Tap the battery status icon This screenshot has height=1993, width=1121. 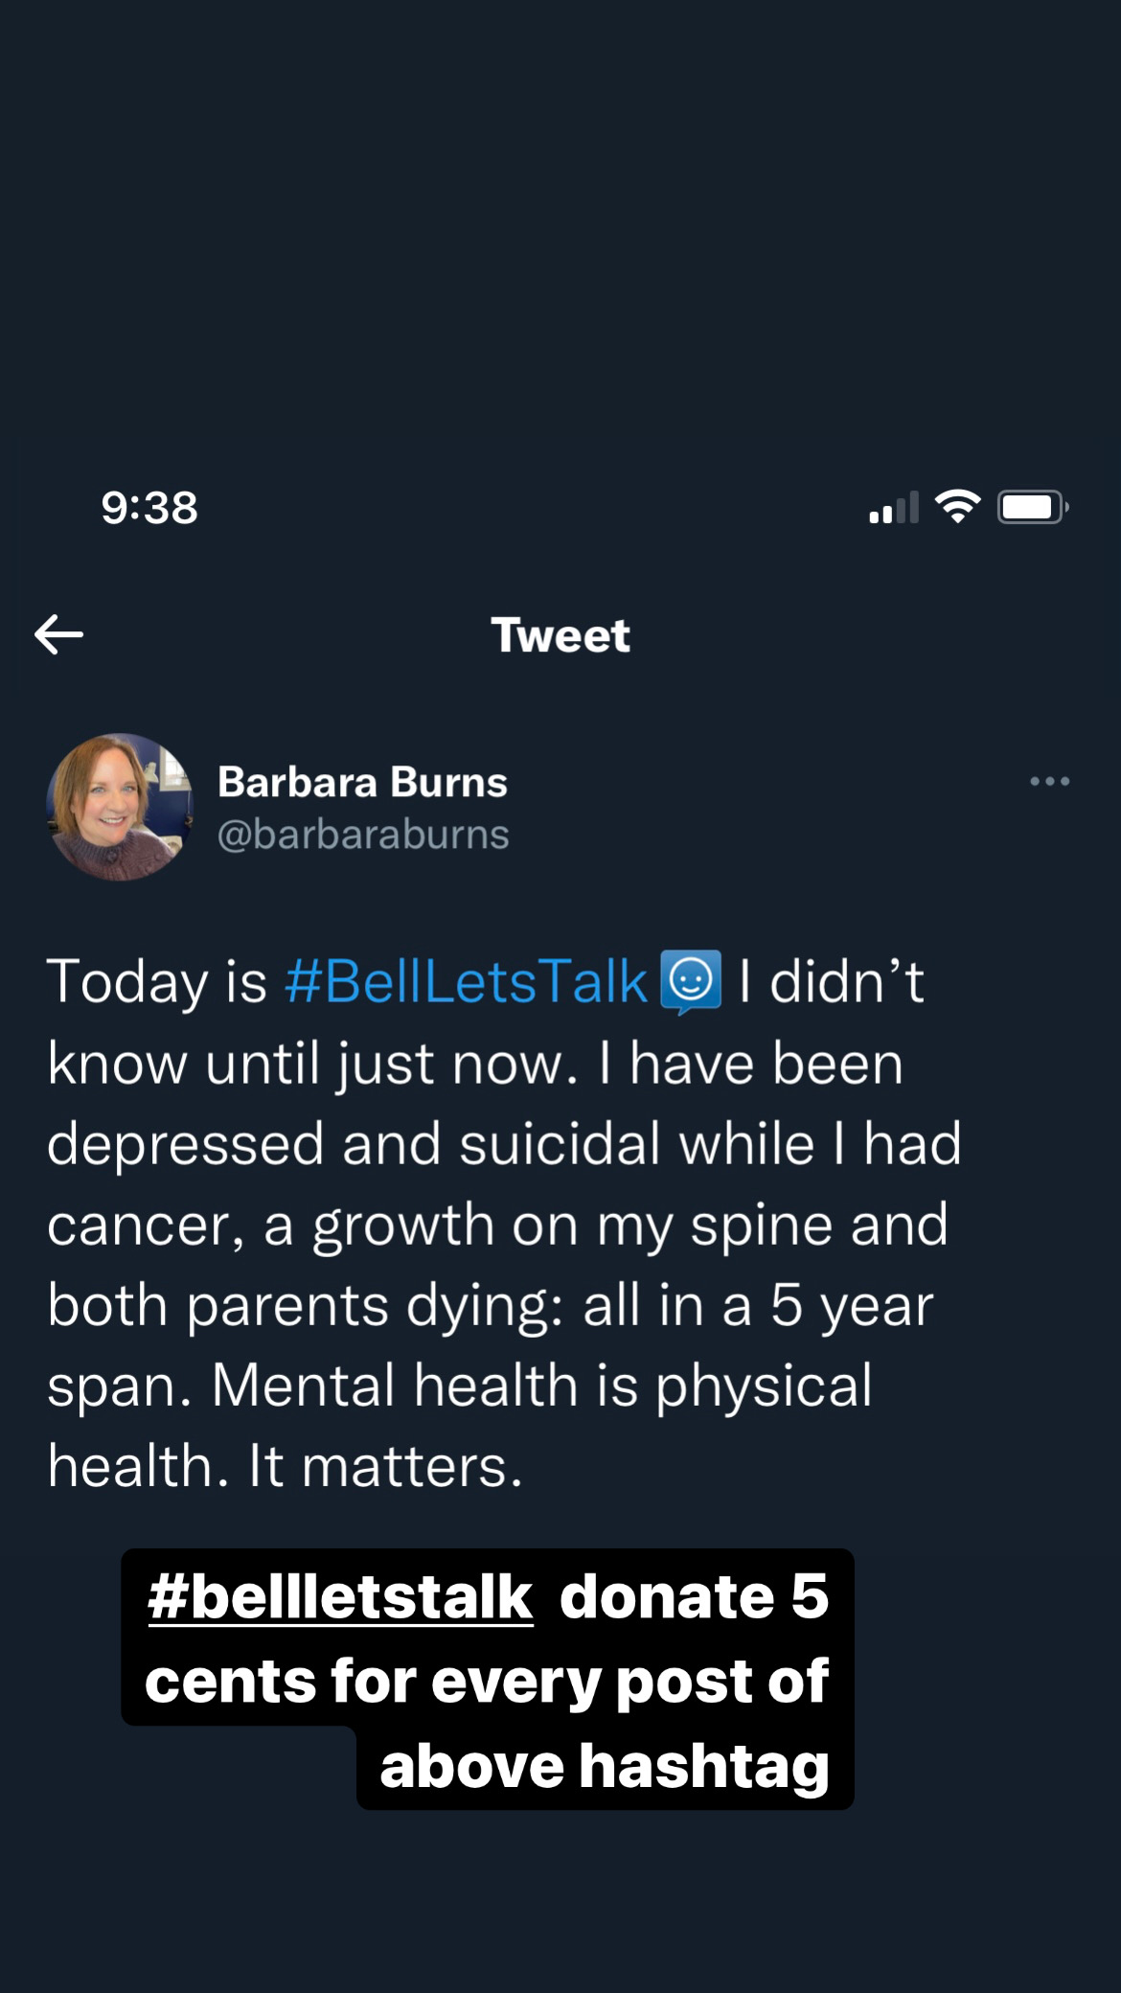point(1032,507)
